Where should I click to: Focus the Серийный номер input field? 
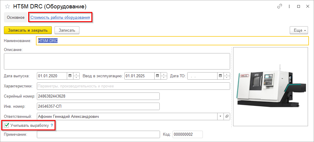98,96
